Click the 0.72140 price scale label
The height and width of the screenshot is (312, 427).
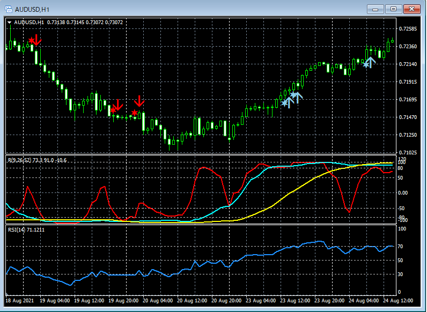tap(408, 64)
